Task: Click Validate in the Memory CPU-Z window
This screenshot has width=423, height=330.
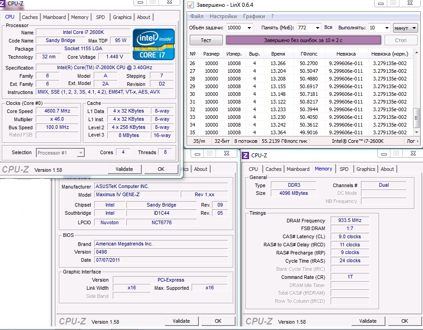Action: [x=368, y=321]
